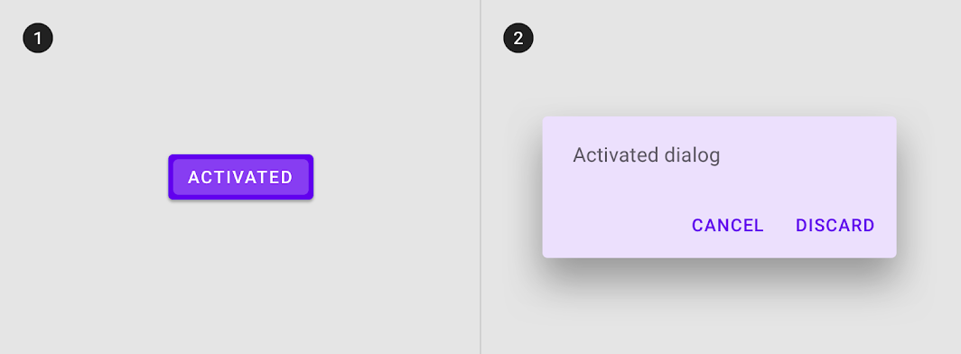Click the gap between CANCEL and DISCARD
961x354 pixels.
(x=779, y=226)
